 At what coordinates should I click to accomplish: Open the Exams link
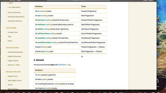click(x=10, y=41)
